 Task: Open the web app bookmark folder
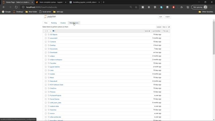tap(58, 12)
